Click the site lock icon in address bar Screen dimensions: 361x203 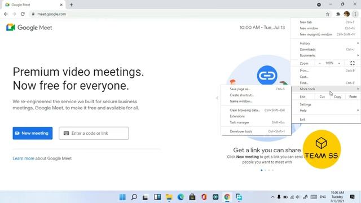coord(33,14)
